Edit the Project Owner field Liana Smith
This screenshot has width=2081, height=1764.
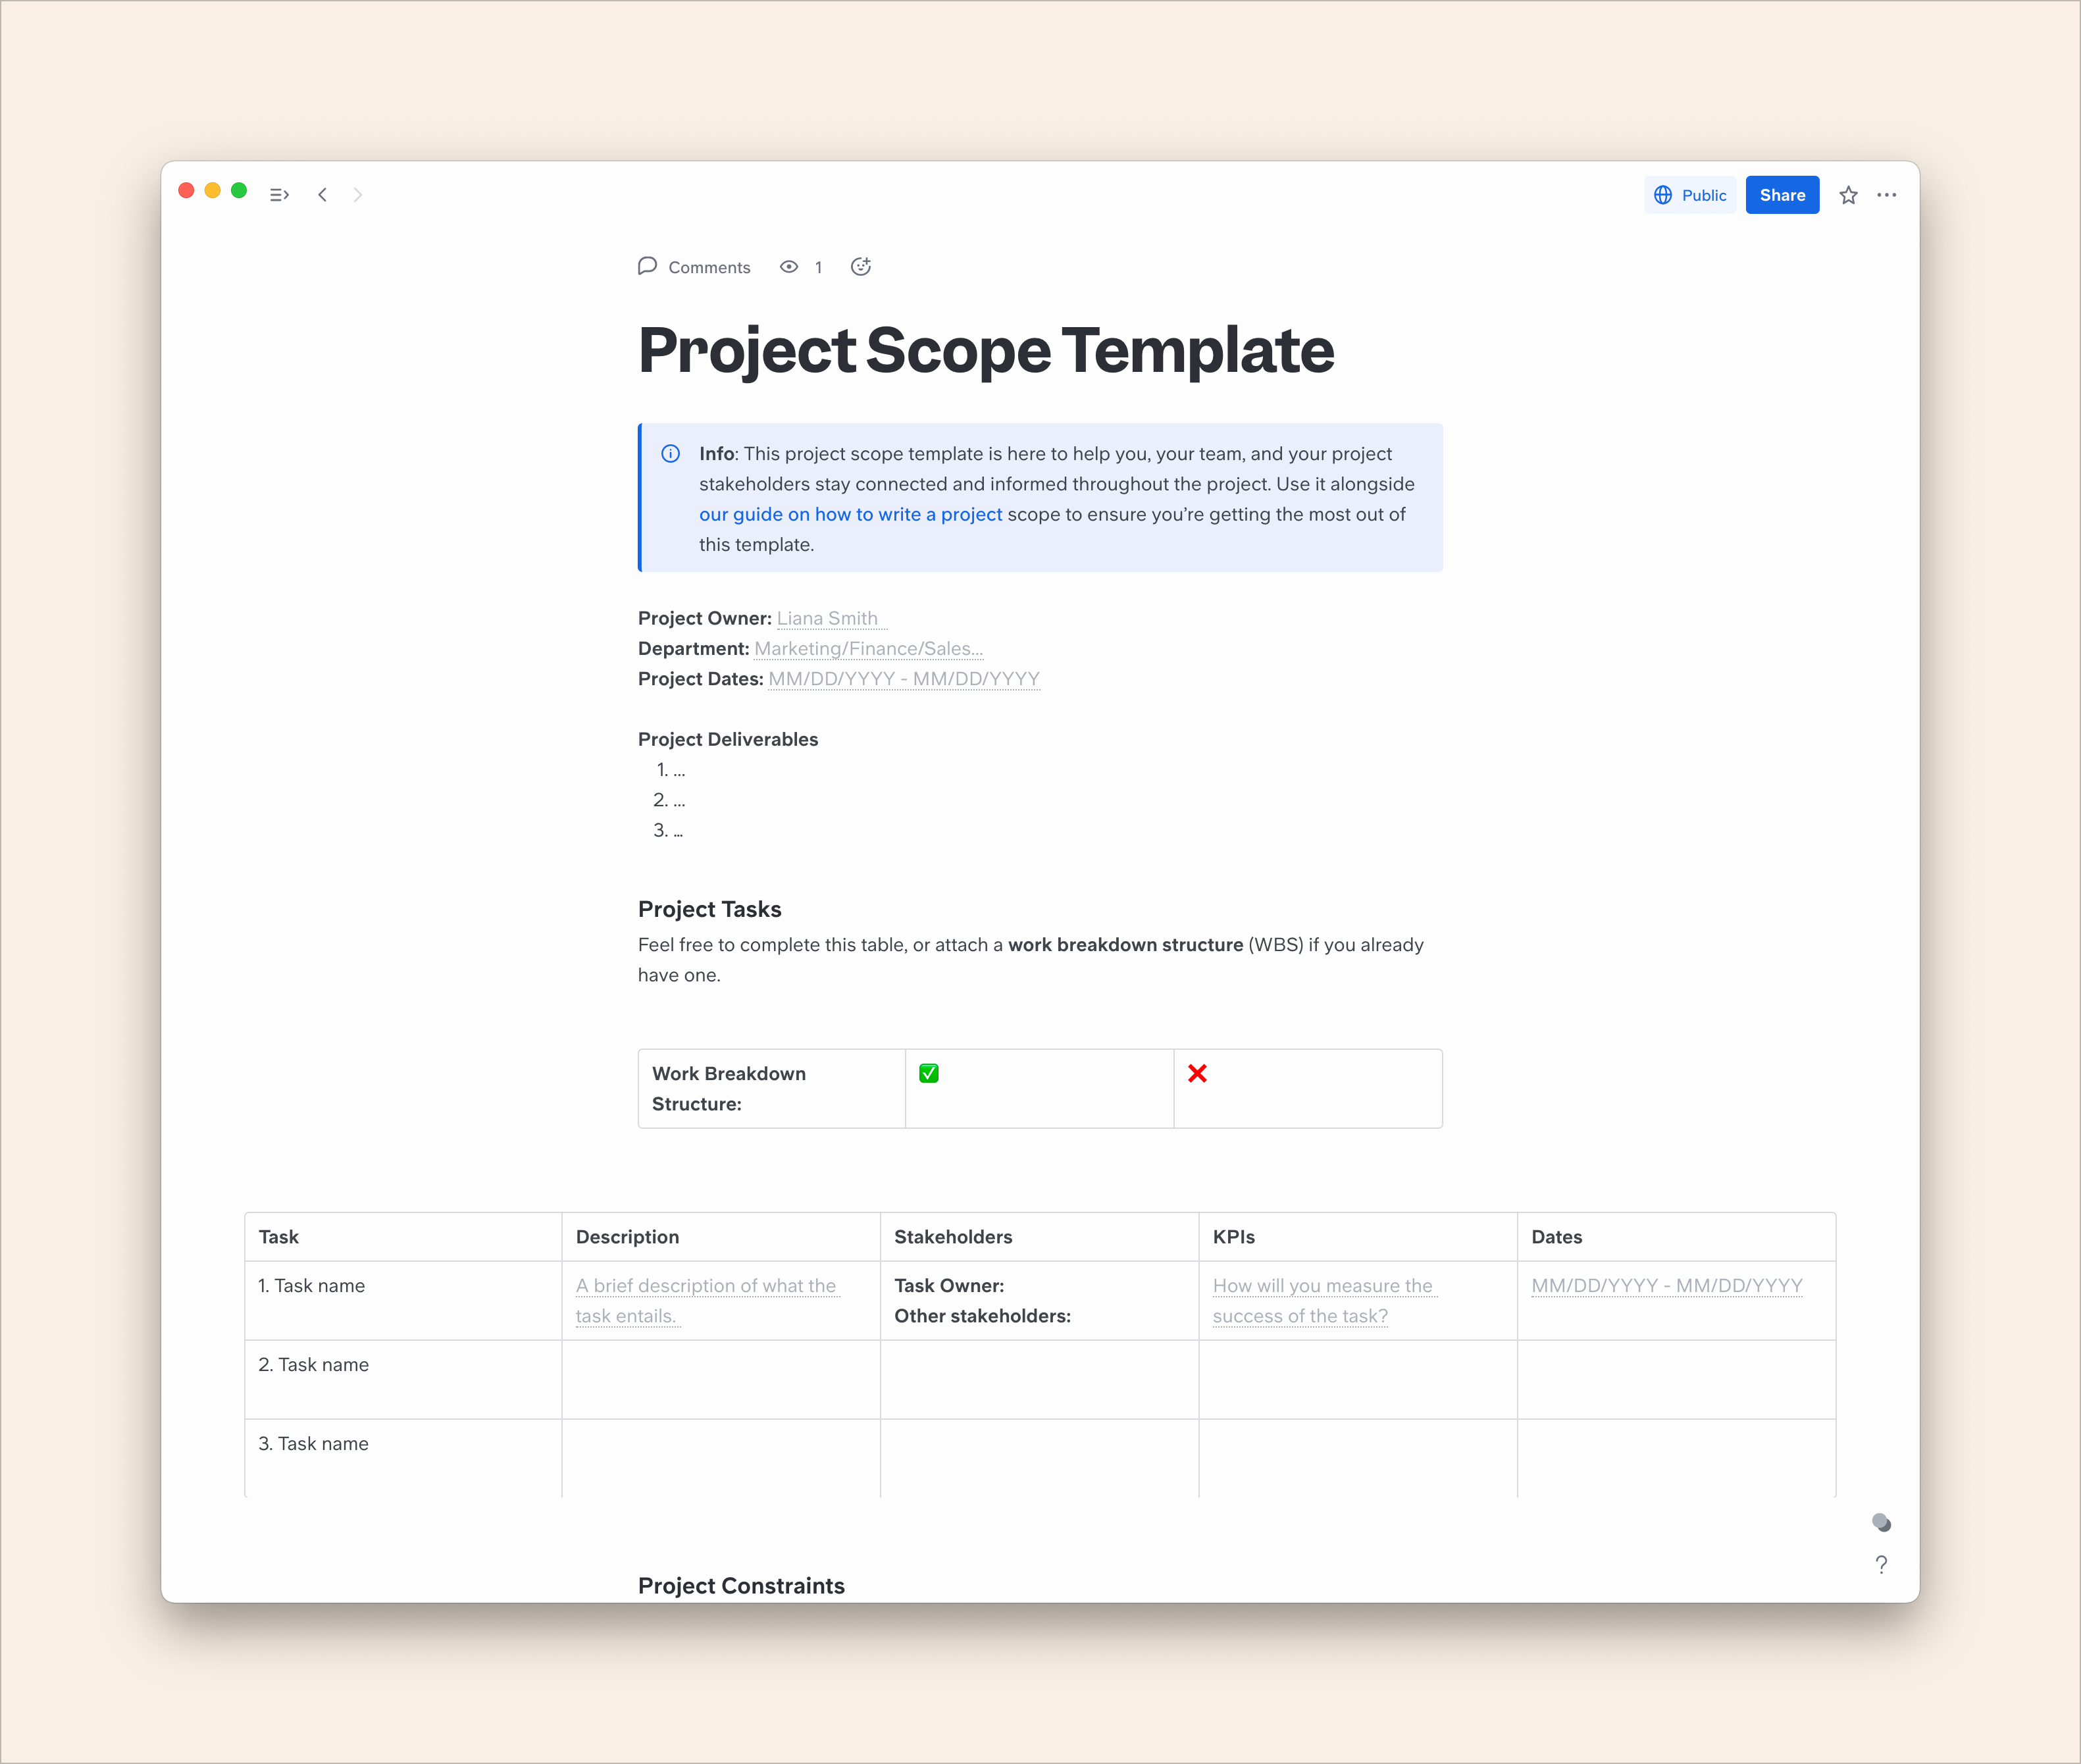click(x=829, y=618)
